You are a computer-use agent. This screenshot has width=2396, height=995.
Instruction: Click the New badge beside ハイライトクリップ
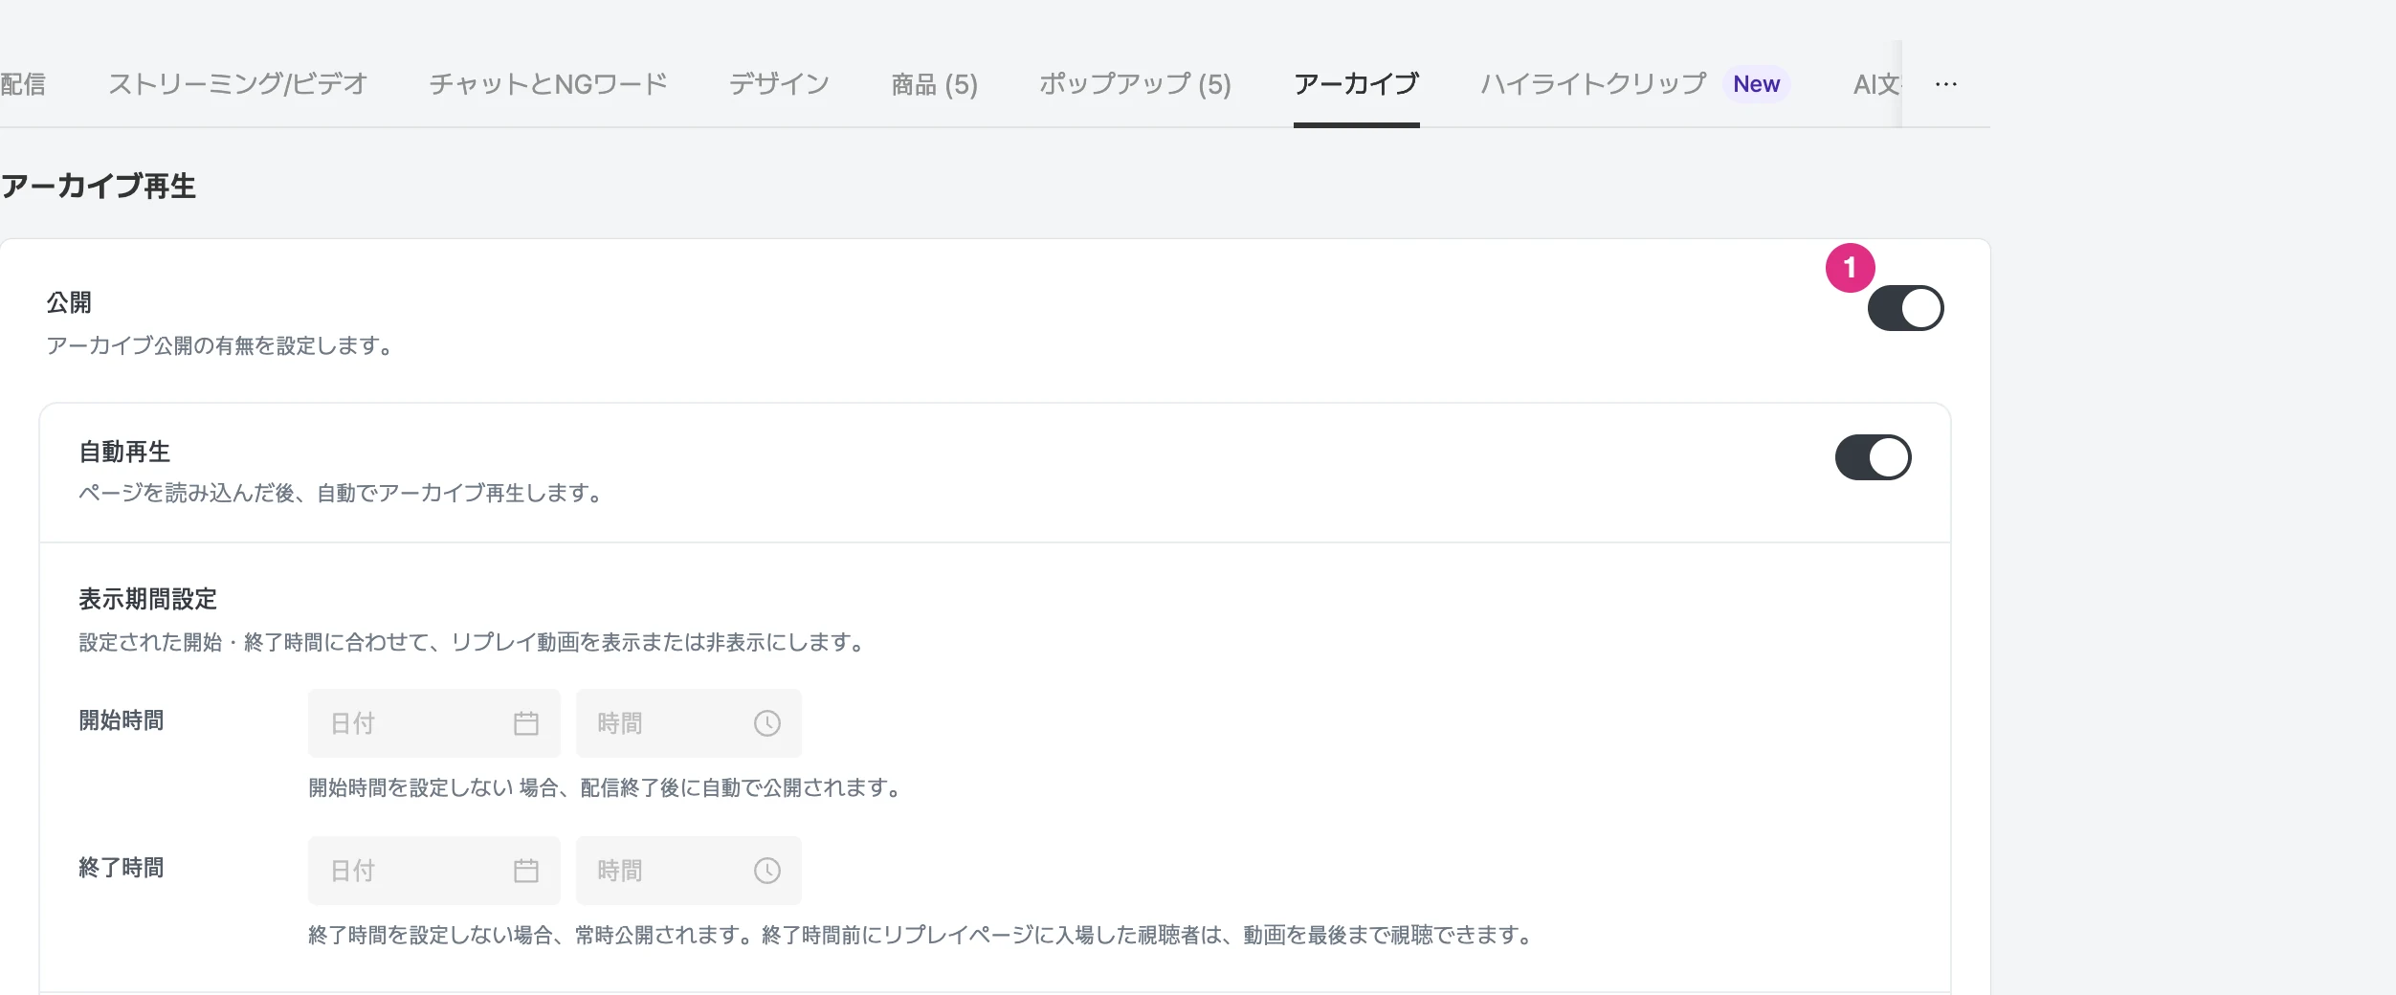click(1756, 84)
